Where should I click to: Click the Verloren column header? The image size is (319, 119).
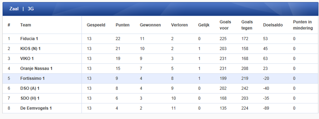tap(179, 25)
